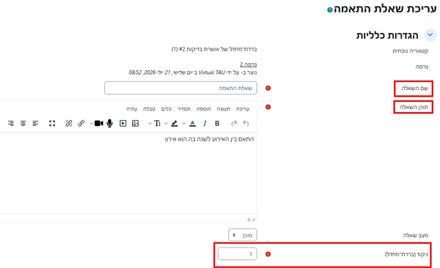The width and height of the screenshot is (440, 268).
Task: Click the question name input field
Action: [180, 88]
